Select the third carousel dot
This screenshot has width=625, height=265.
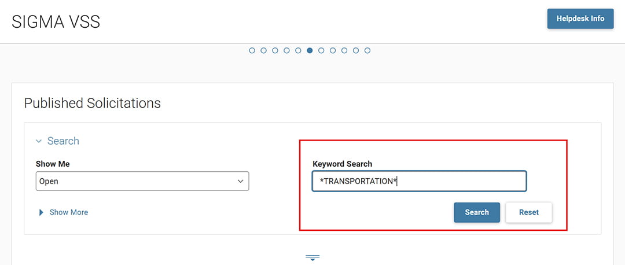click(275, 50)
